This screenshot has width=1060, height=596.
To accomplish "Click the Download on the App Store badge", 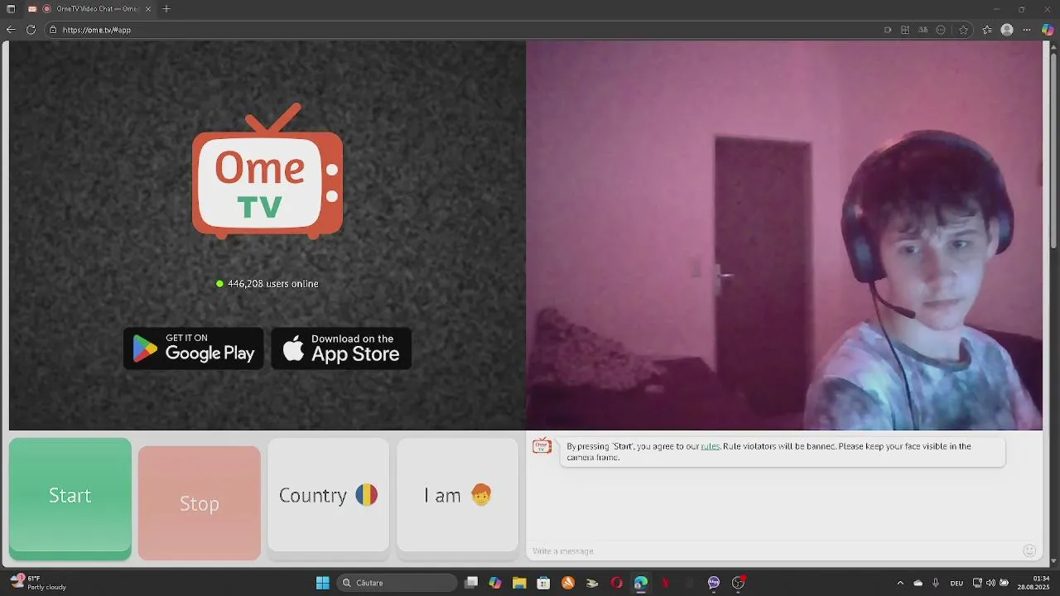I will click(x=341, y=348).
